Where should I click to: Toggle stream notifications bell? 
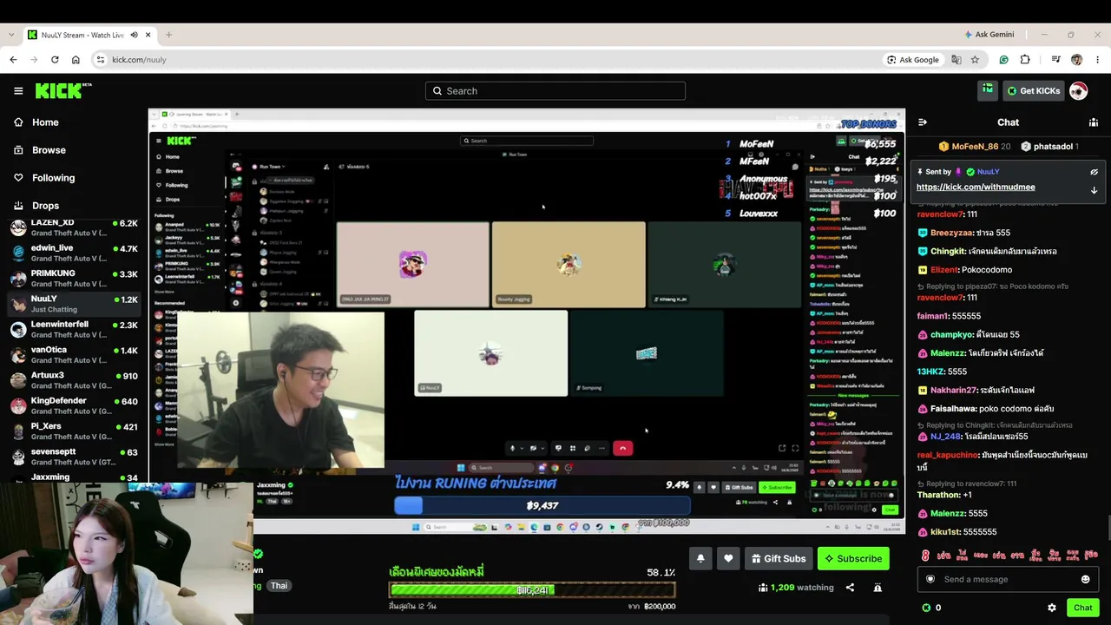click(700, 558)
